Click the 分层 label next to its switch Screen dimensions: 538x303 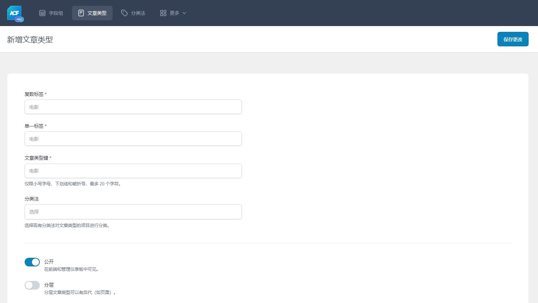pyautogui.click(x=49, y=285)
